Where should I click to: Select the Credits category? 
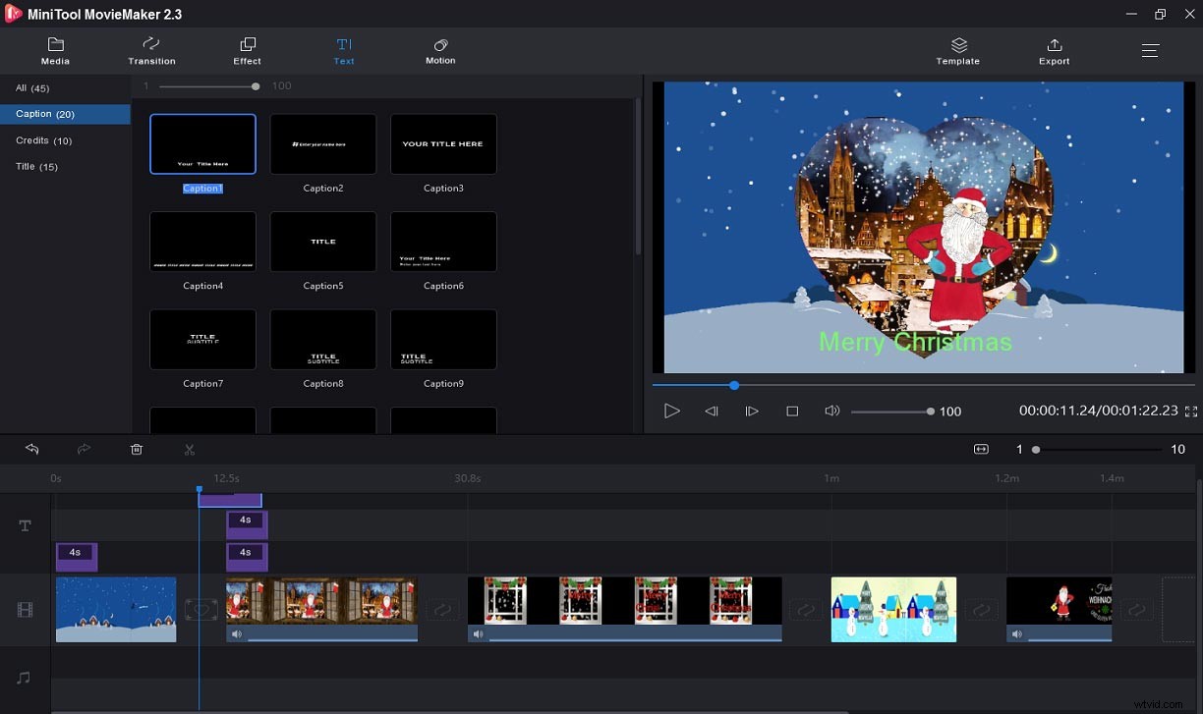[43, 140]
